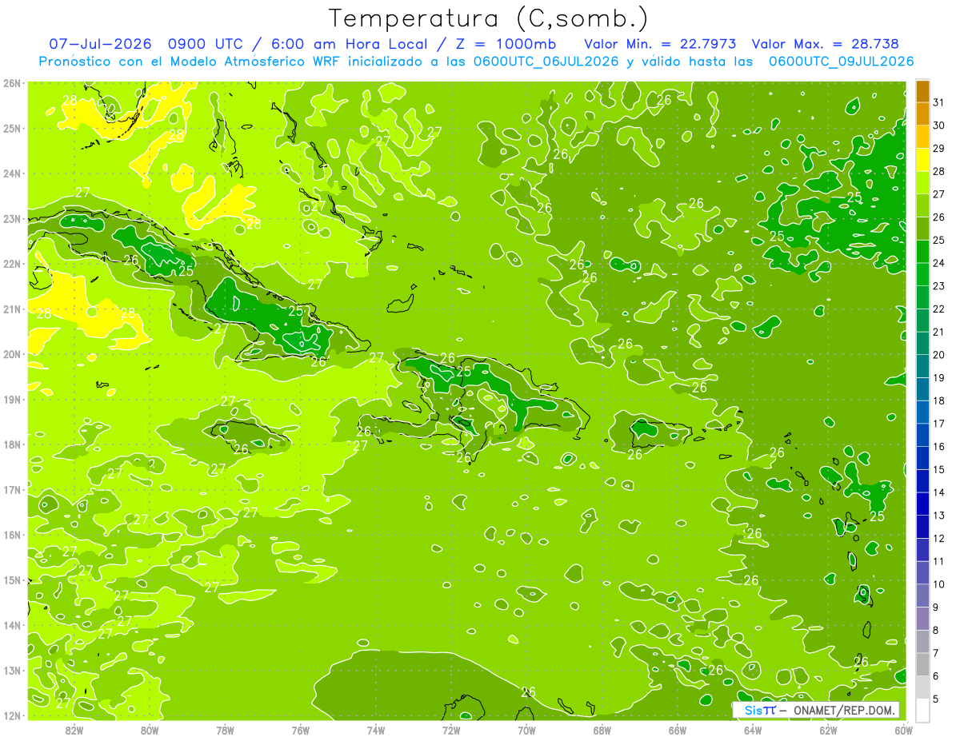Click the latitude axis label 17N

(x=12, y=489)
